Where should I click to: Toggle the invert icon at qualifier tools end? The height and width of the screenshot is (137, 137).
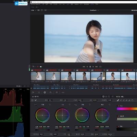(x=133, y=100)
